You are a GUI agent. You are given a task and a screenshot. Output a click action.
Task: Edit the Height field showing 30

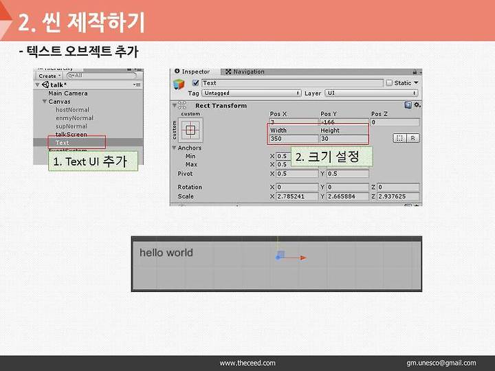tap(344, 139)
